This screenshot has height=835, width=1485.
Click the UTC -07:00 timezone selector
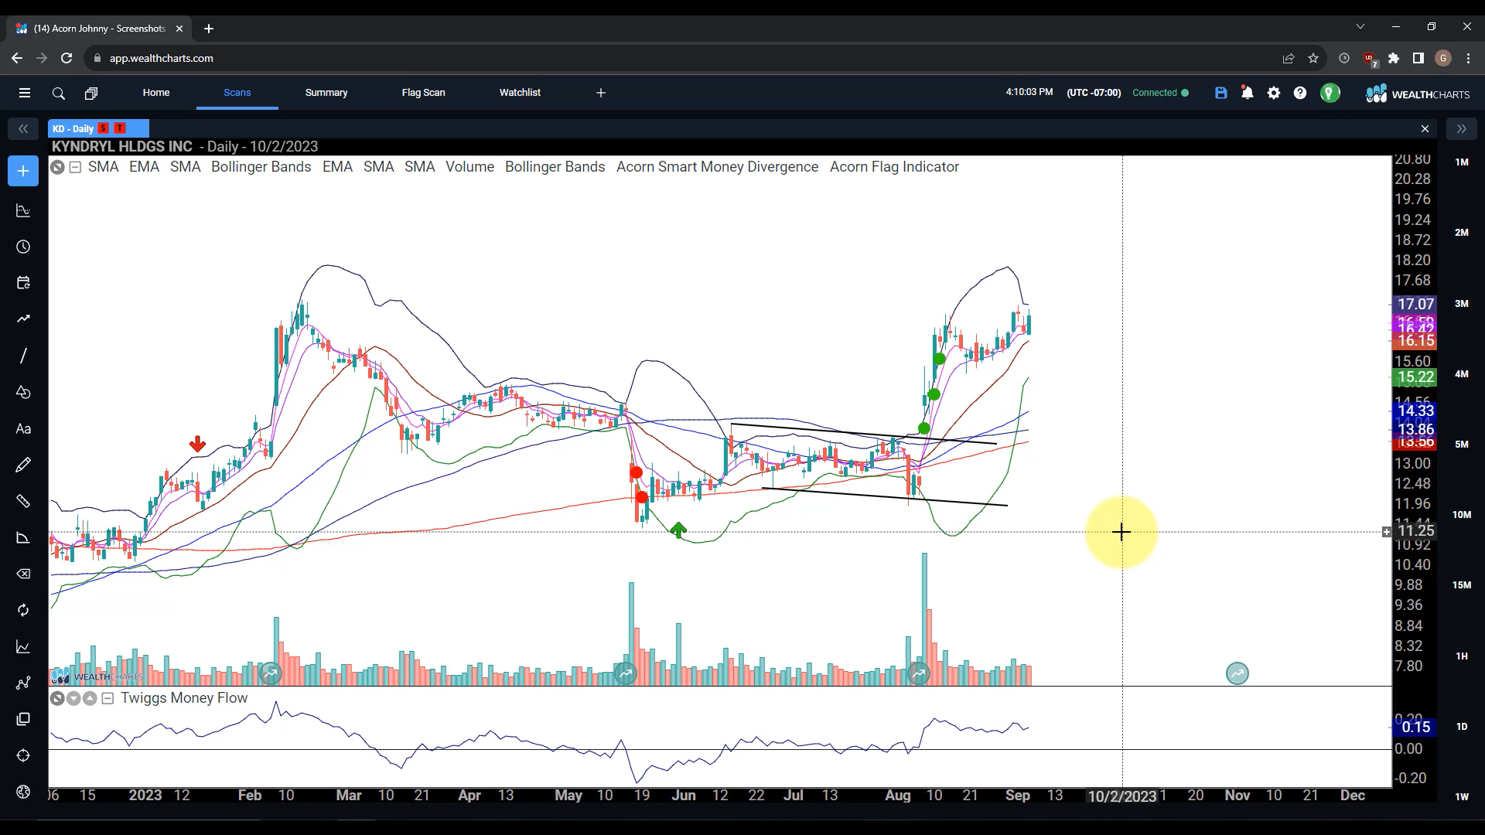pos(1094,93)
